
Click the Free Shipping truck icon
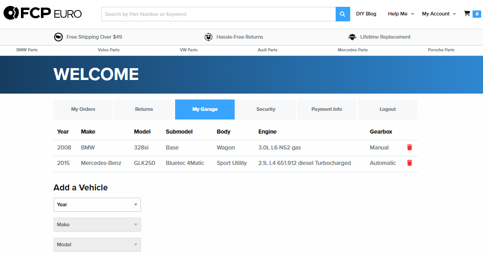pyautogui.click(x=58, y=37)
